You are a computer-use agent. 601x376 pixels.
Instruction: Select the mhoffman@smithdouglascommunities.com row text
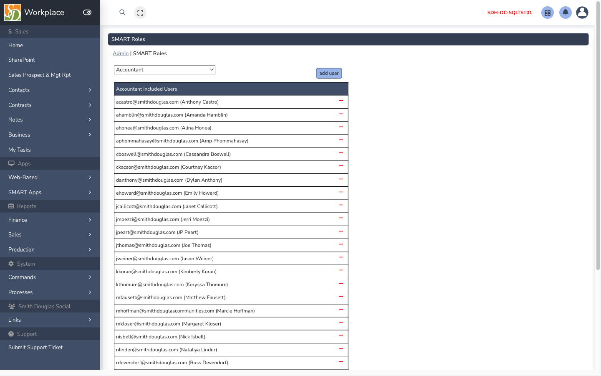pos(185,311)
